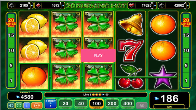The width and height of the screenshot is (196, 110).
Task: Expand the clubs jackpot 2105 arrow
Action: pos(32,5)
